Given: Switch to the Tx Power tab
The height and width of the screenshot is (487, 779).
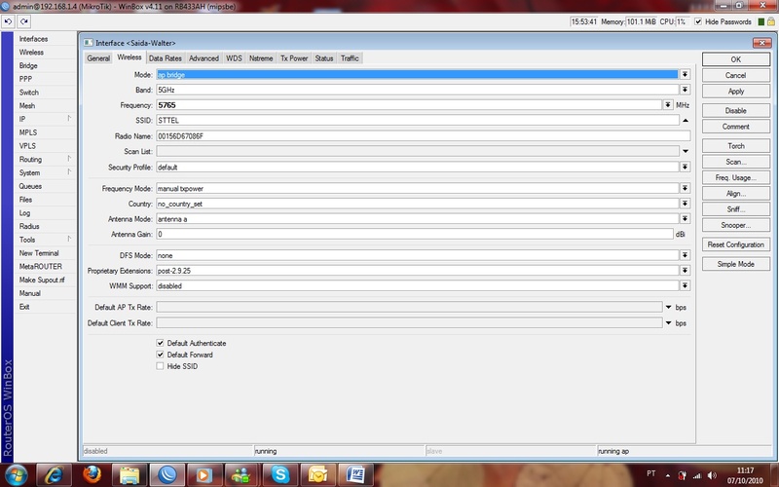Looking at the screenshot, I should coord(294,58).
